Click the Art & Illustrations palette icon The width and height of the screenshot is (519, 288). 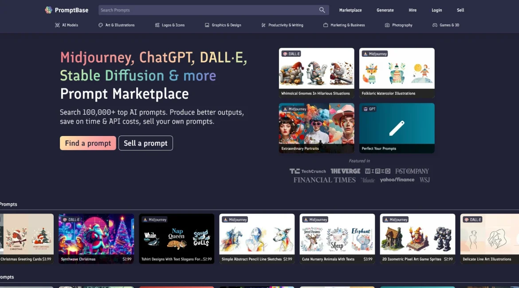pyautogui.click(x=101, y=25)
